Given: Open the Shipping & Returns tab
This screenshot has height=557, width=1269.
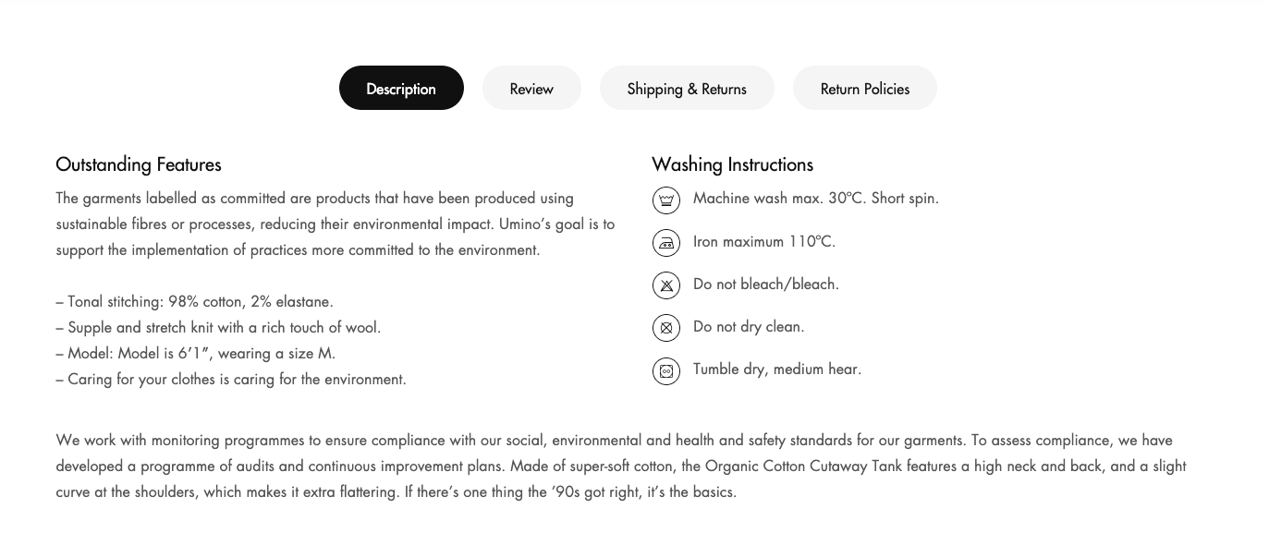Looking at the screenshot, I should tap(687, 89).
